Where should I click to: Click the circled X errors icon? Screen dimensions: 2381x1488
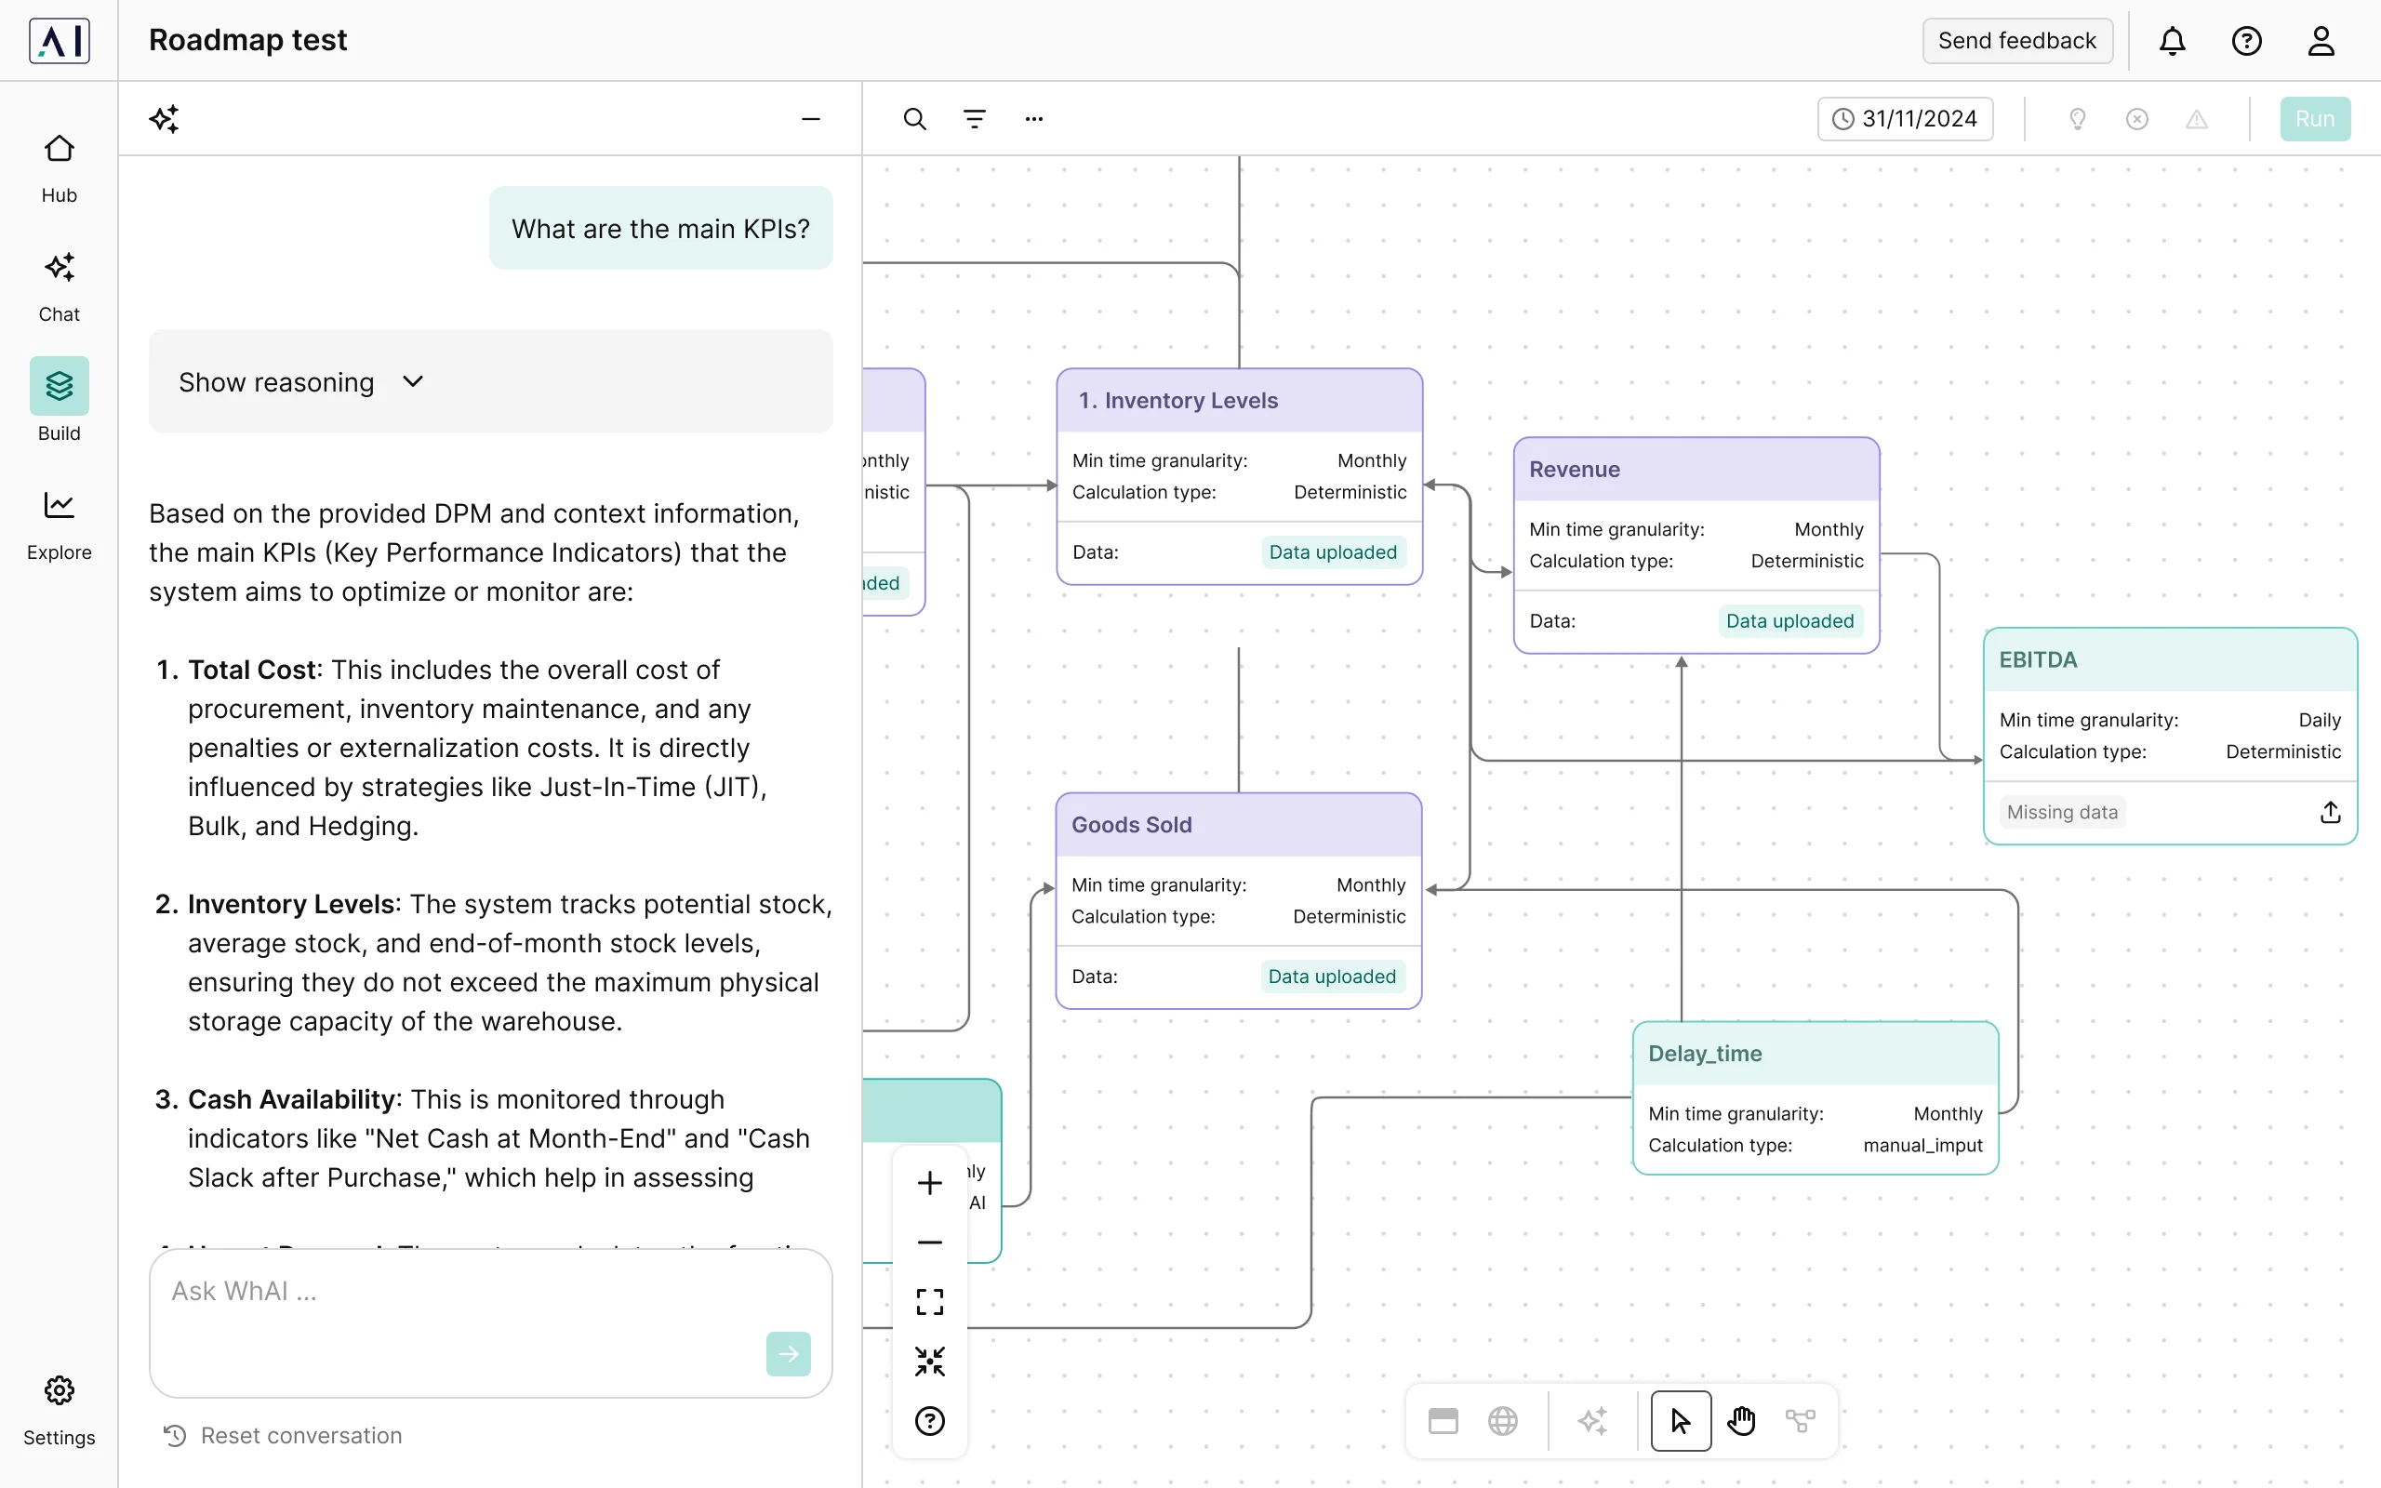pos(2137,119)
